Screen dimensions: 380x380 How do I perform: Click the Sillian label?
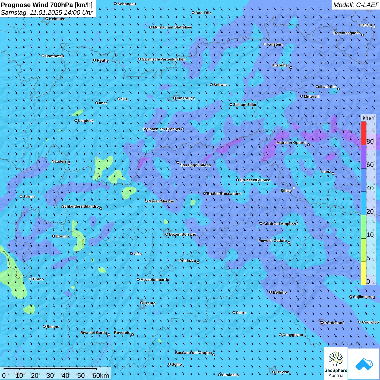[x=286, y=191]
